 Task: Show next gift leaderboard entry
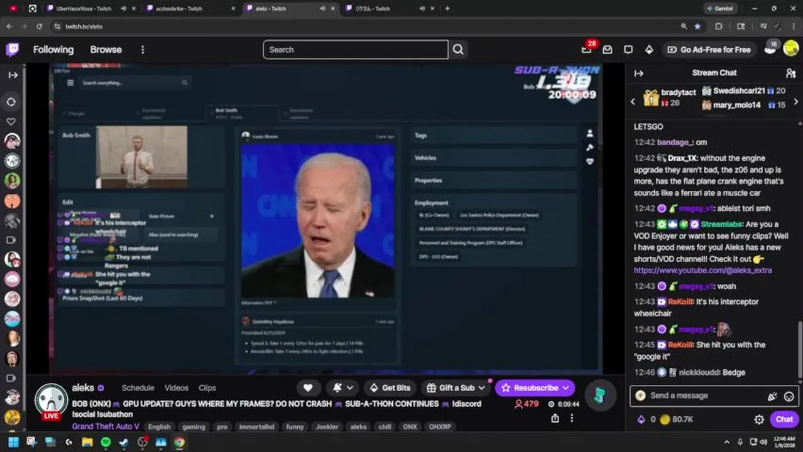coord(796,102)
